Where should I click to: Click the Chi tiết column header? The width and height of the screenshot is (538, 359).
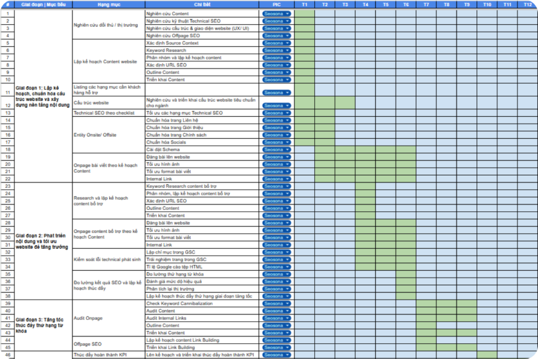(202, 4)
